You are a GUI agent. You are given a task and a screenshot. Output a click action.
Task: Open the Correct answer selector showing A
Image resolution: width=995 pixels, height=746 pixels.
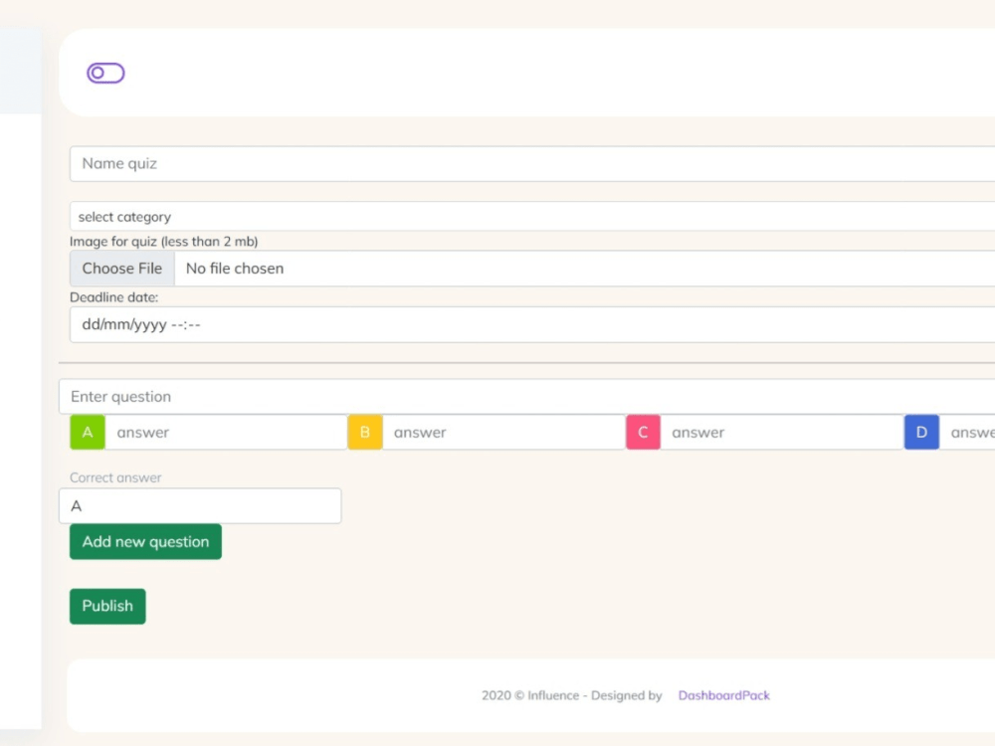[199, 505]
